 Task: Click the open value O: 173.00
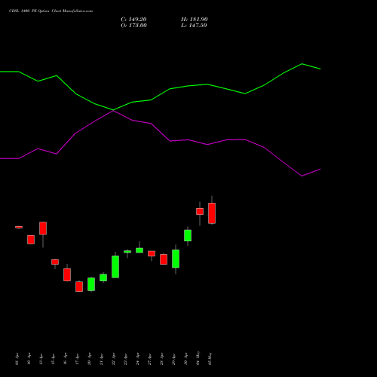click(x=133, y=26)
